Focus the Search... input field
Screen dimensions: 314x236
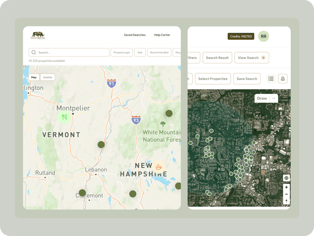click(69, 52)
